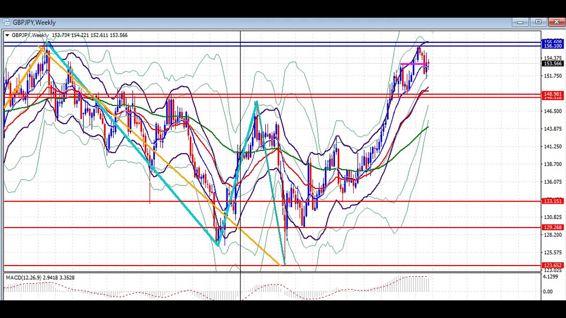
Task: Select the short magenta horizontal line near 153.5
Action: tap(414, 64)
